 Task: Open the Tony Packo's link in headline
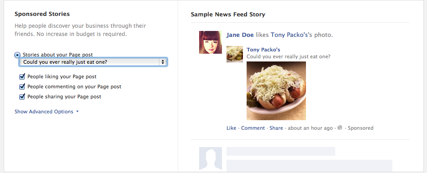290,35
